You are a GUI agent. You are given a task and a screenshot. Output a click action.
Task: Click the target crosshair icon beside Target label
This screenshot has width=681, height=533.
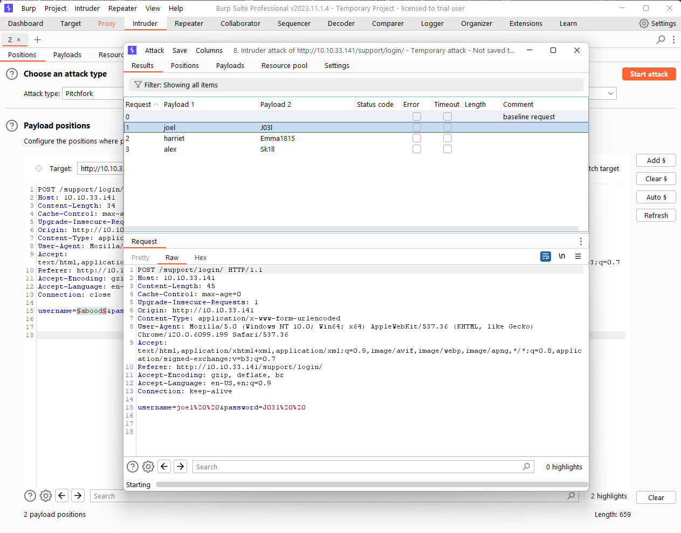coord(39,168)
